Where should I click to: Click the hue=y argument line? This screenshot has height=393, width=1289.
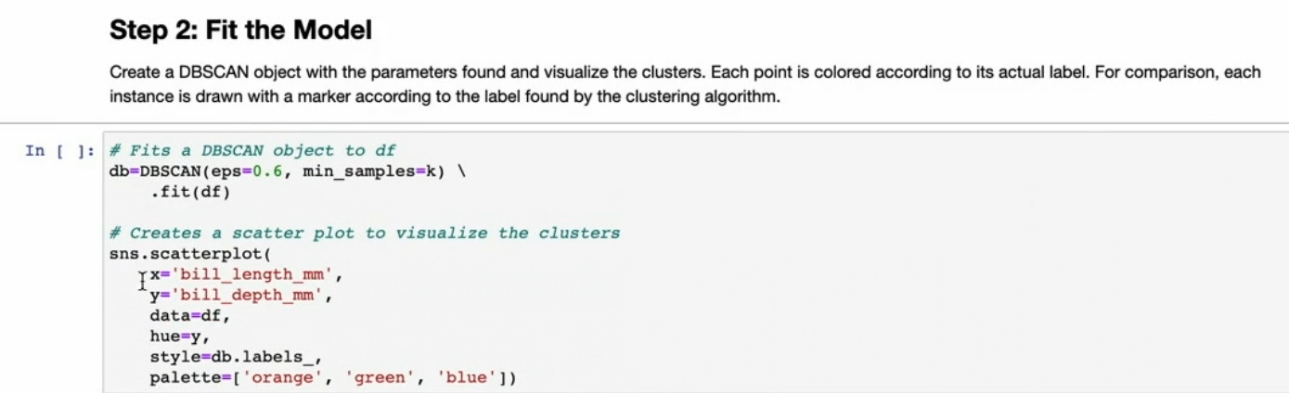[180, 336]
